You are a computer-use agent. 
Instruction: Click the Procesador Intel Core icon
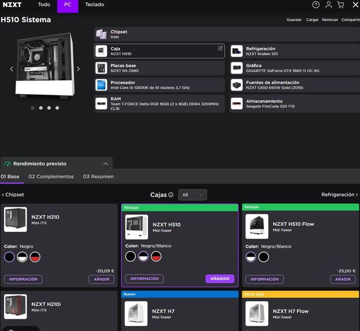point(101,85)
